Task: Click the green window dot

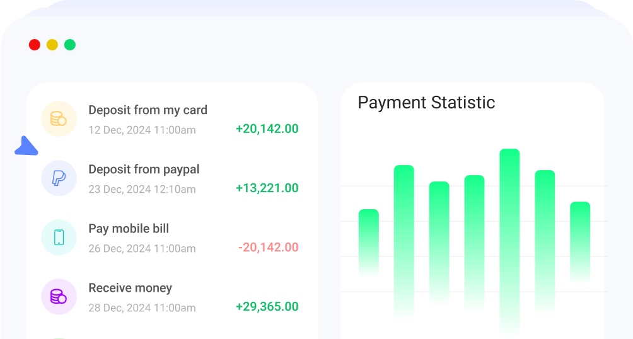Action: coord(70,45)
